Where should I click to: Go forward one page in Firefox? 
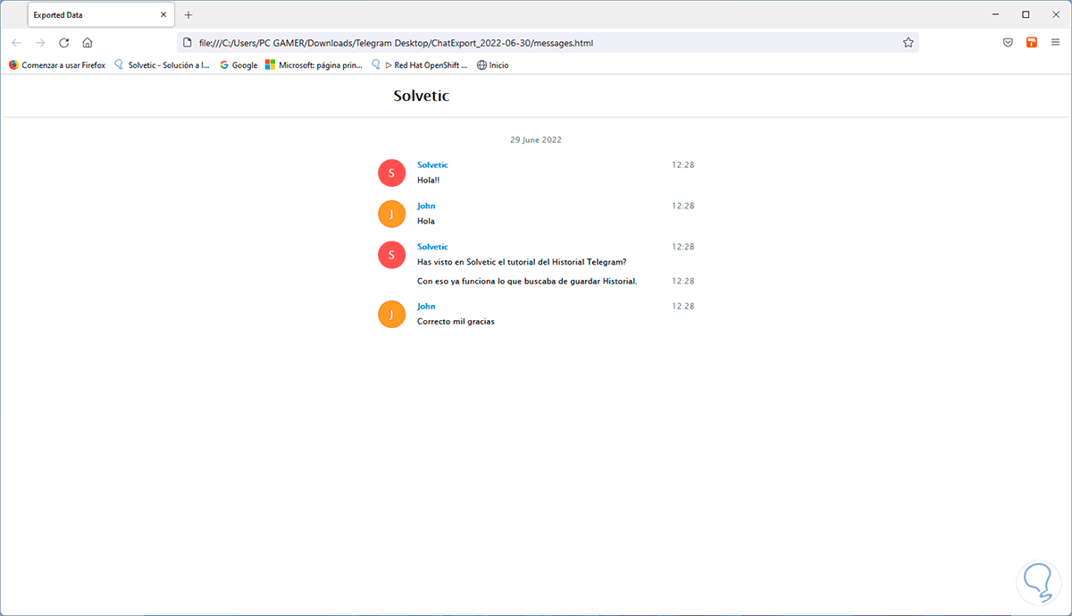click(x=40, y=43)
